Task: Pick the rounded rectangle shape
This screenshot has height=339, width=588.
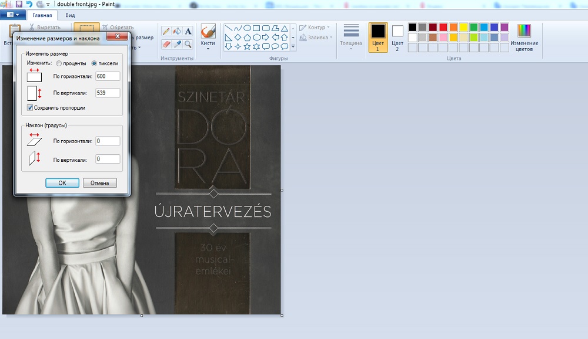Action: click(266, 28)
